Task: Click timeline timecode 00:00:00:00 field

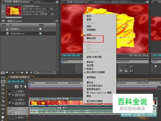Action: coord(16,82)
